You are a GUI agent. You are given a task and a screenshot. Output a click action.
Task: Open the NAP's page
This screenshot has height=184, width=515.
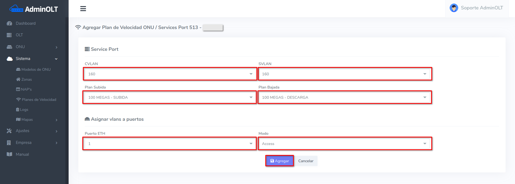pyautogui.click(x=26, y=89)
